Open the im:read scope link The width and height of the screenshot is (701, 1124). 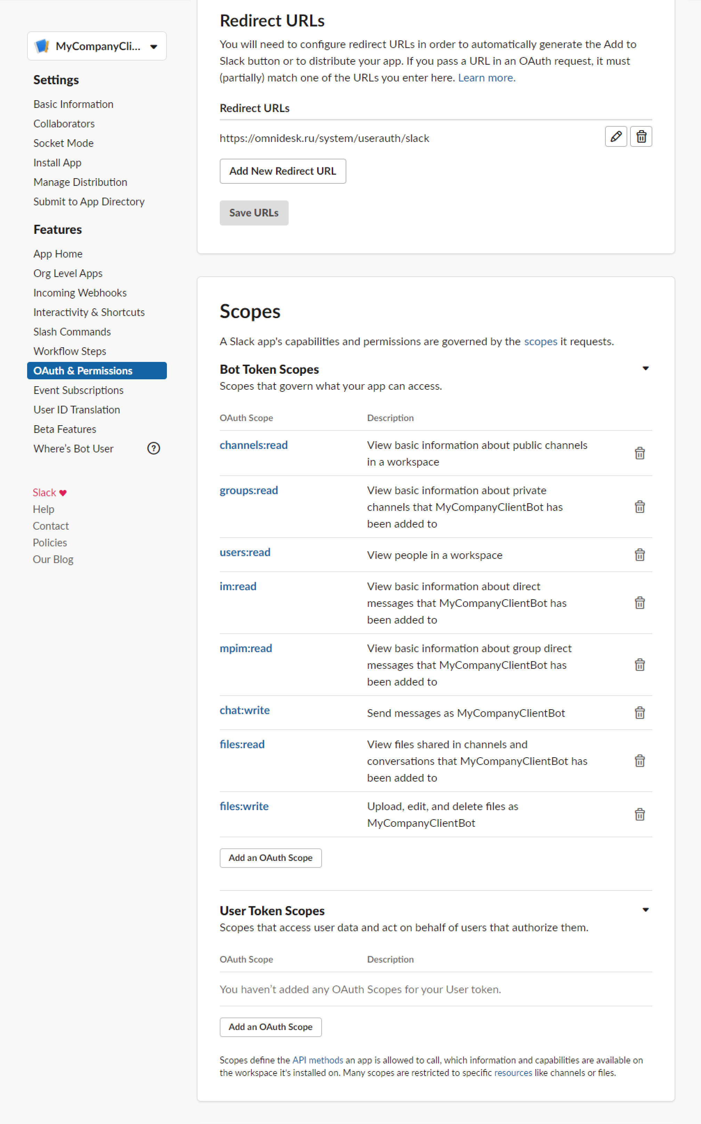tap(238, 586)
